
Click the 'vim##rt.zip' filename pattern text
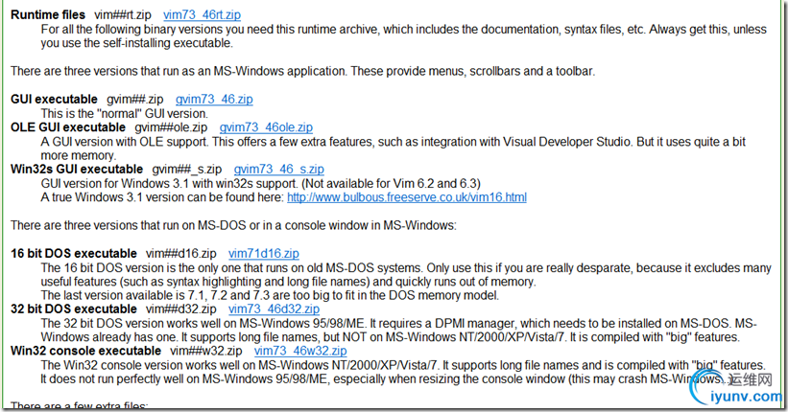[x=123, y=15]
